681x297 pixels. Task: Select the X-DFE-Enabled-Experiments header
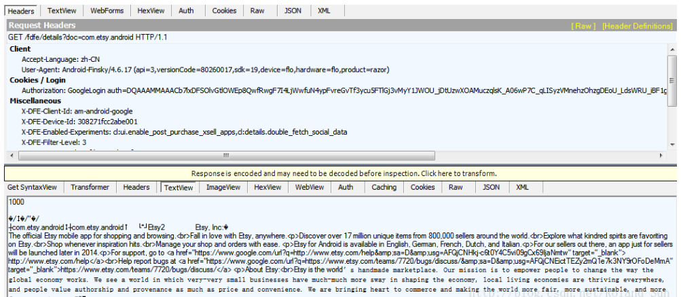coord(184,132)
